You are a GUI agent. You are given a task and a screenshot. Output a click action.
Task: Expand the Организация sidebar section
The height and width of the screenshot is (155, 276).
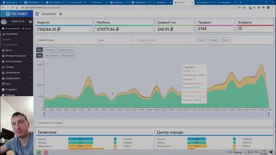point(16,73)
